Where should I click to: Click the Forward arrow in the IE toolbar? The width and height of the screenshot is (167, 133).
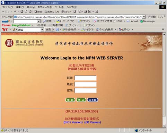pos(15,11)
